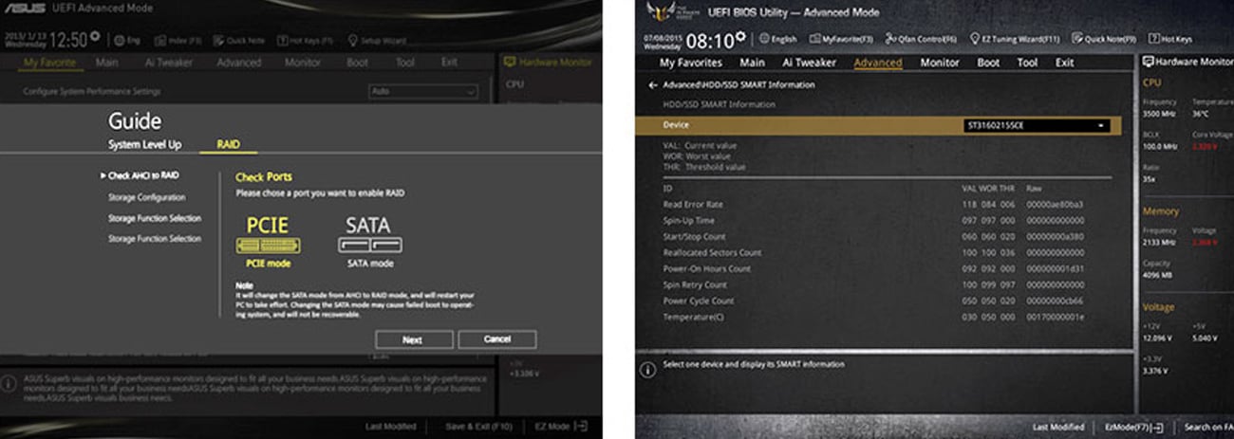Open My Favorites tab in right BIOS
The image size is (1234, 439).
[x=691, y=63]
